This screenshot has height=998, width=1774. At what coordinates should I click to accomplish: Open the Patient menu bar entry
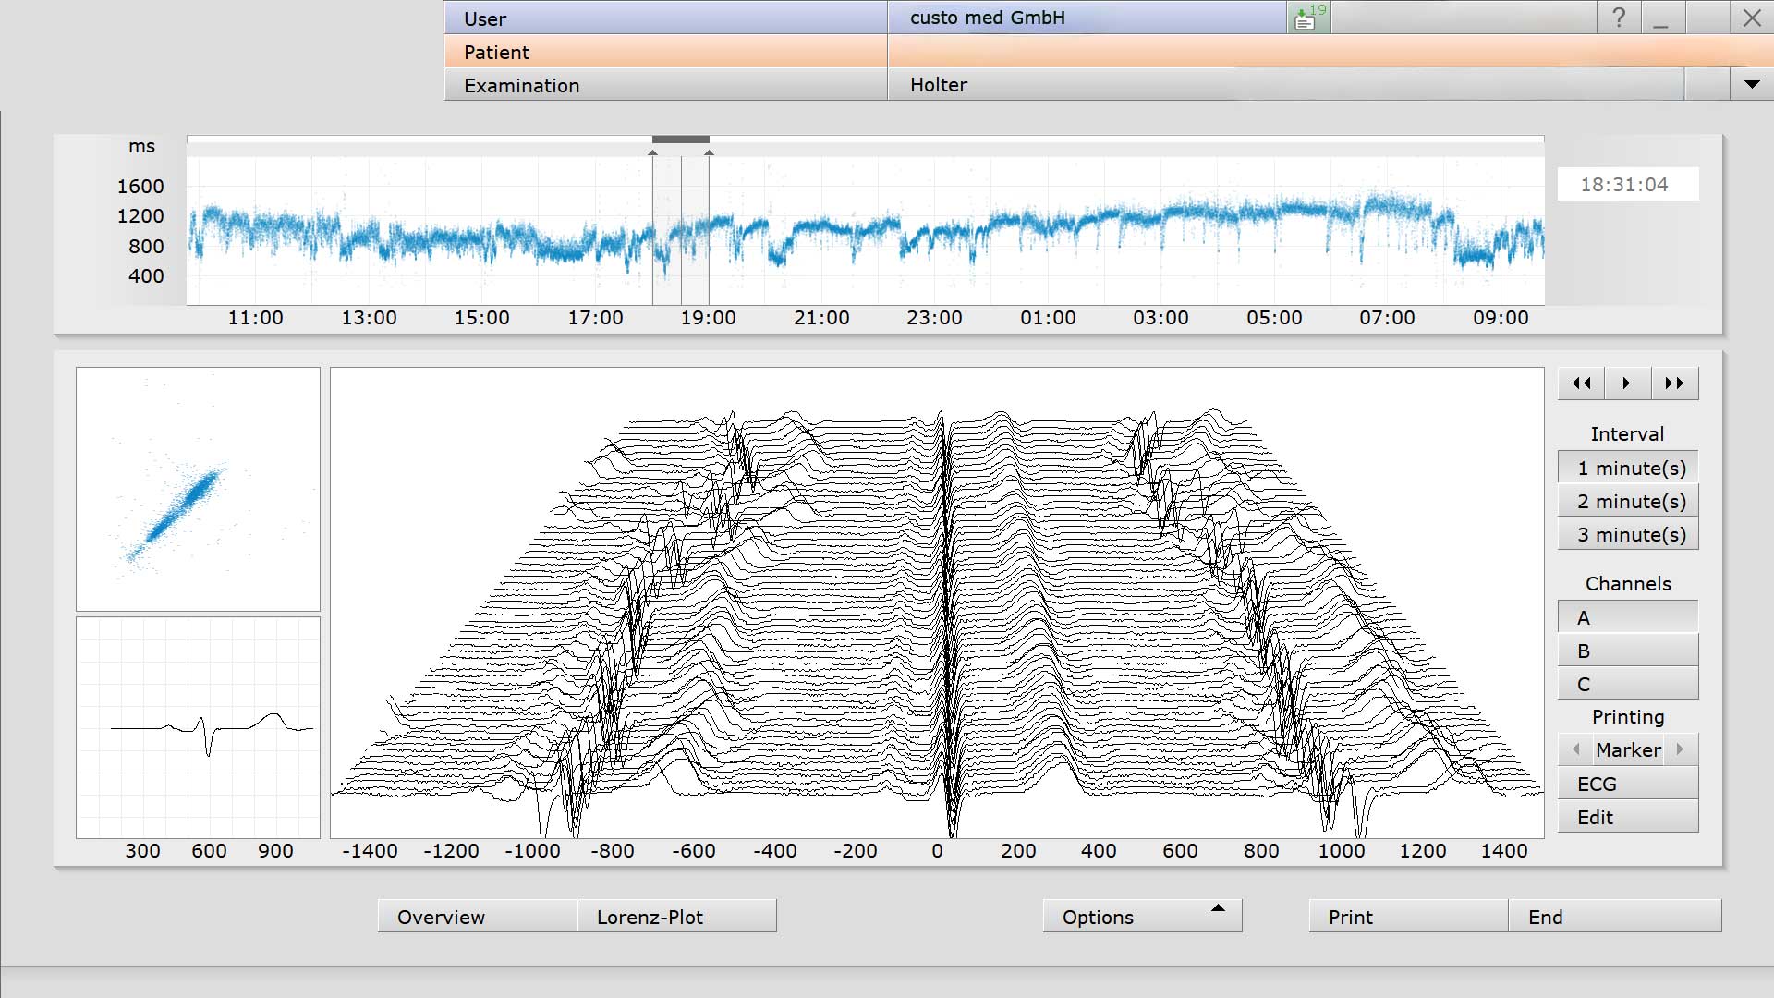point(666,51)
